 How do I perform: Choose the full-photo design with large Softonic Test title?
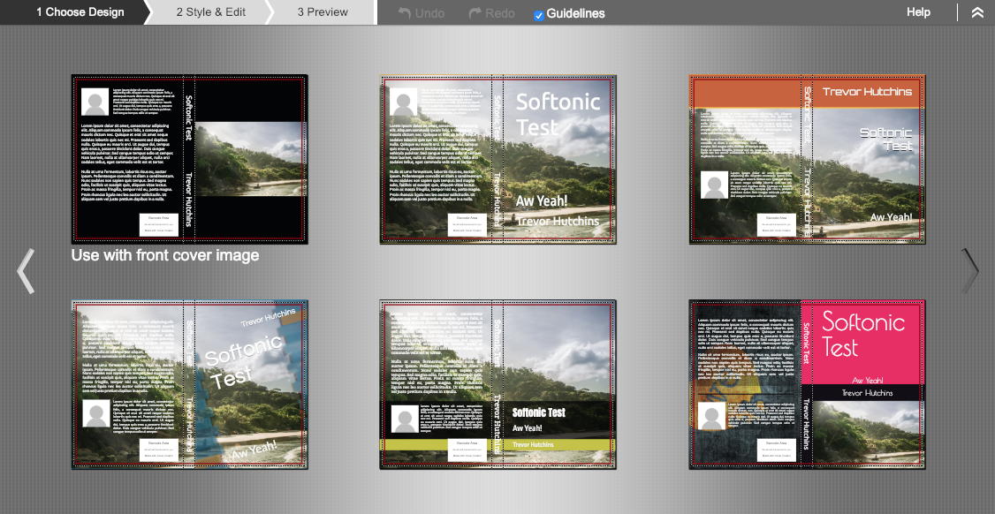pyautogui.click(x=497, y=159)
